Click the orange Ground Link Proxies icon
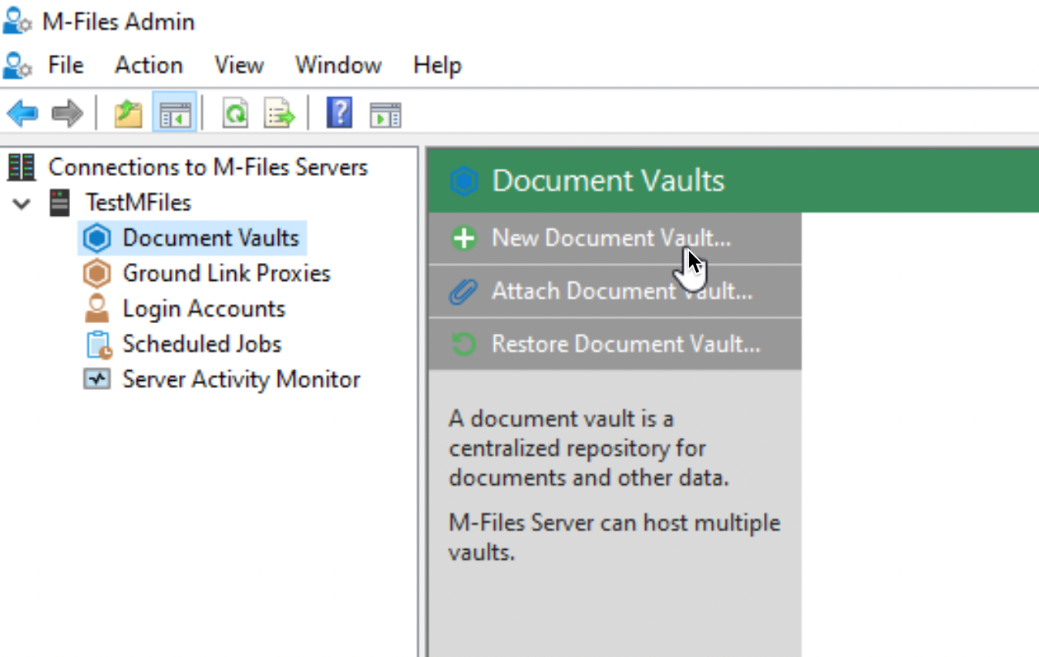1039x657 pixels. [97, 273]
